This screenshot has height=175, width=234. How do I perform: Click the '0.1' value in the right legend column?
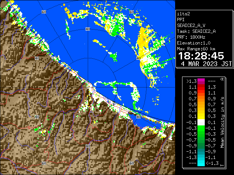[x=212, y=122]
